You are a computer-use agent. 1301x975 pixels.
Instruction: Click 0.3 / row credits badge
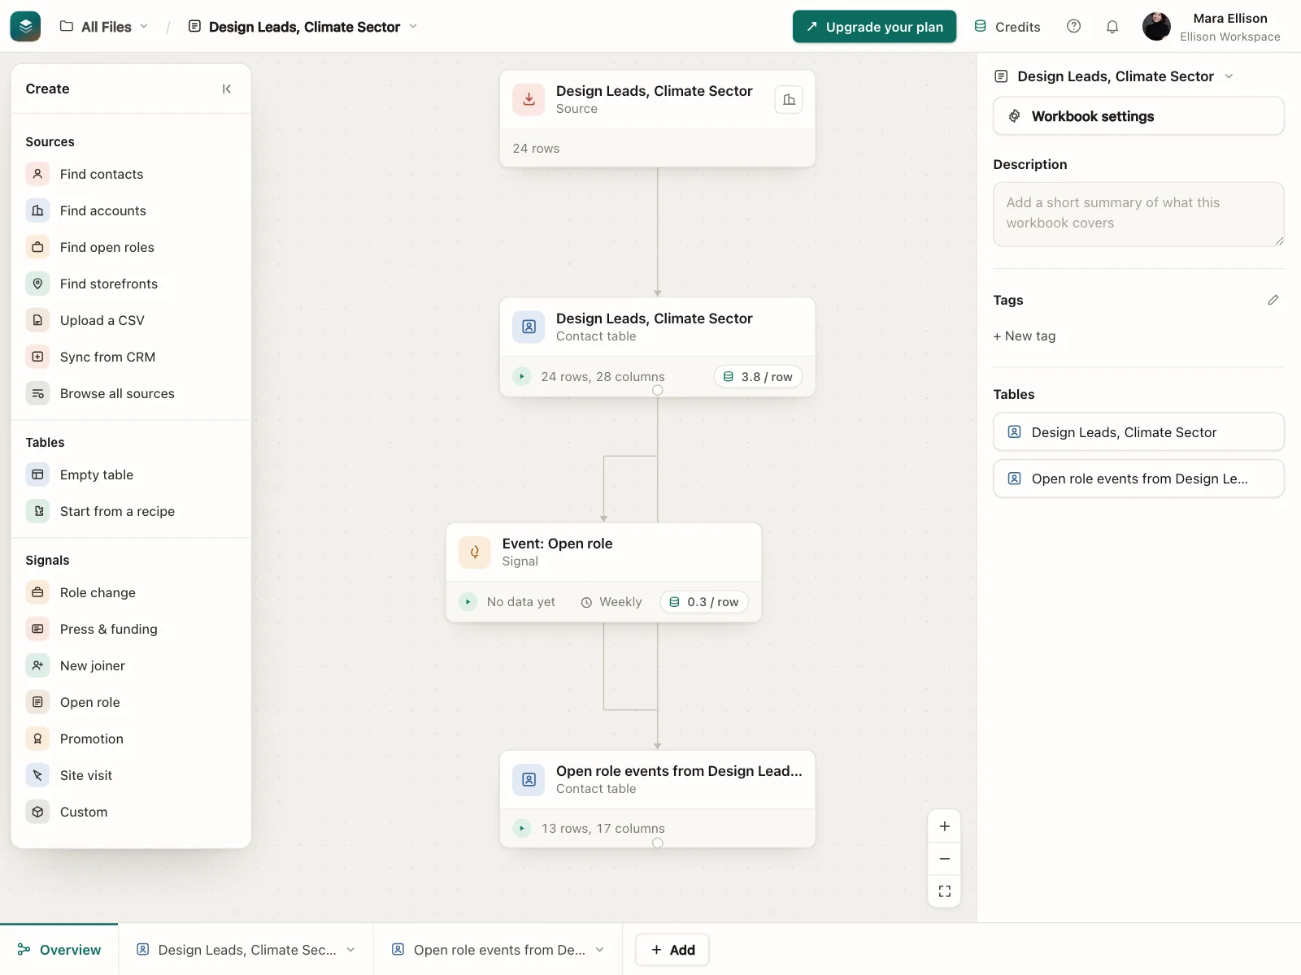(x=704, y=601)
